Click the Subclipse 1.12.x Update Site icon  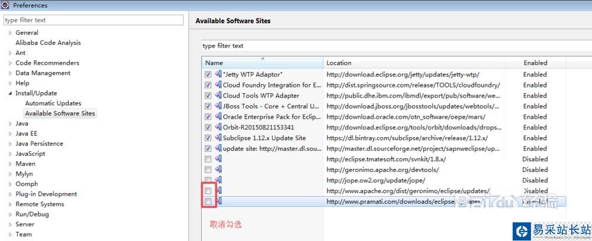(218, 138)
